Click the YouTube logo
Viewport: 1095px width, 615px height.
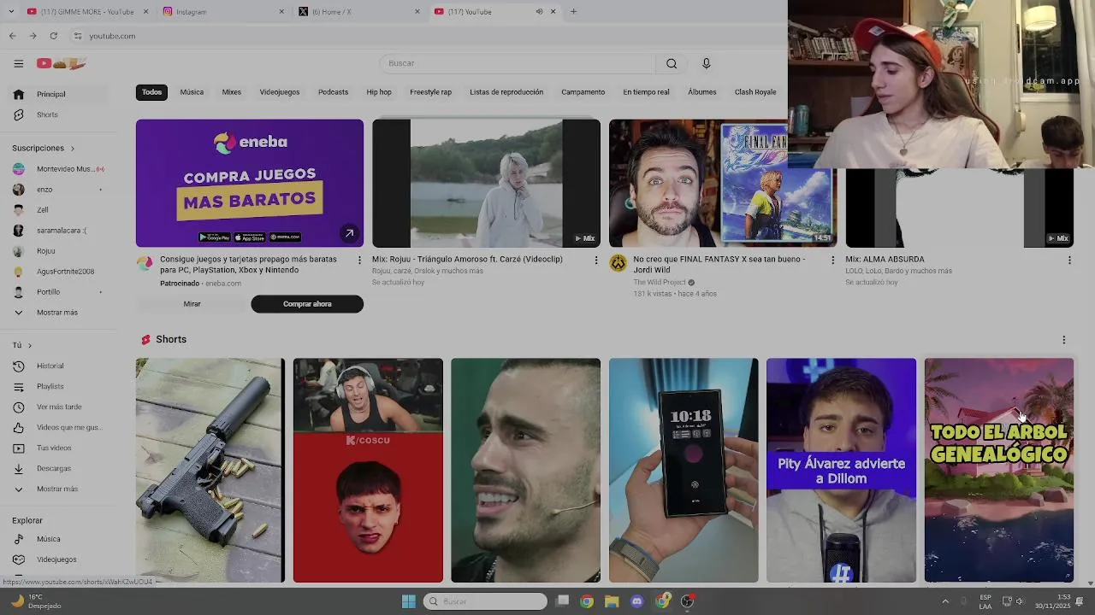pyautogui.click(x=62, y=63)
